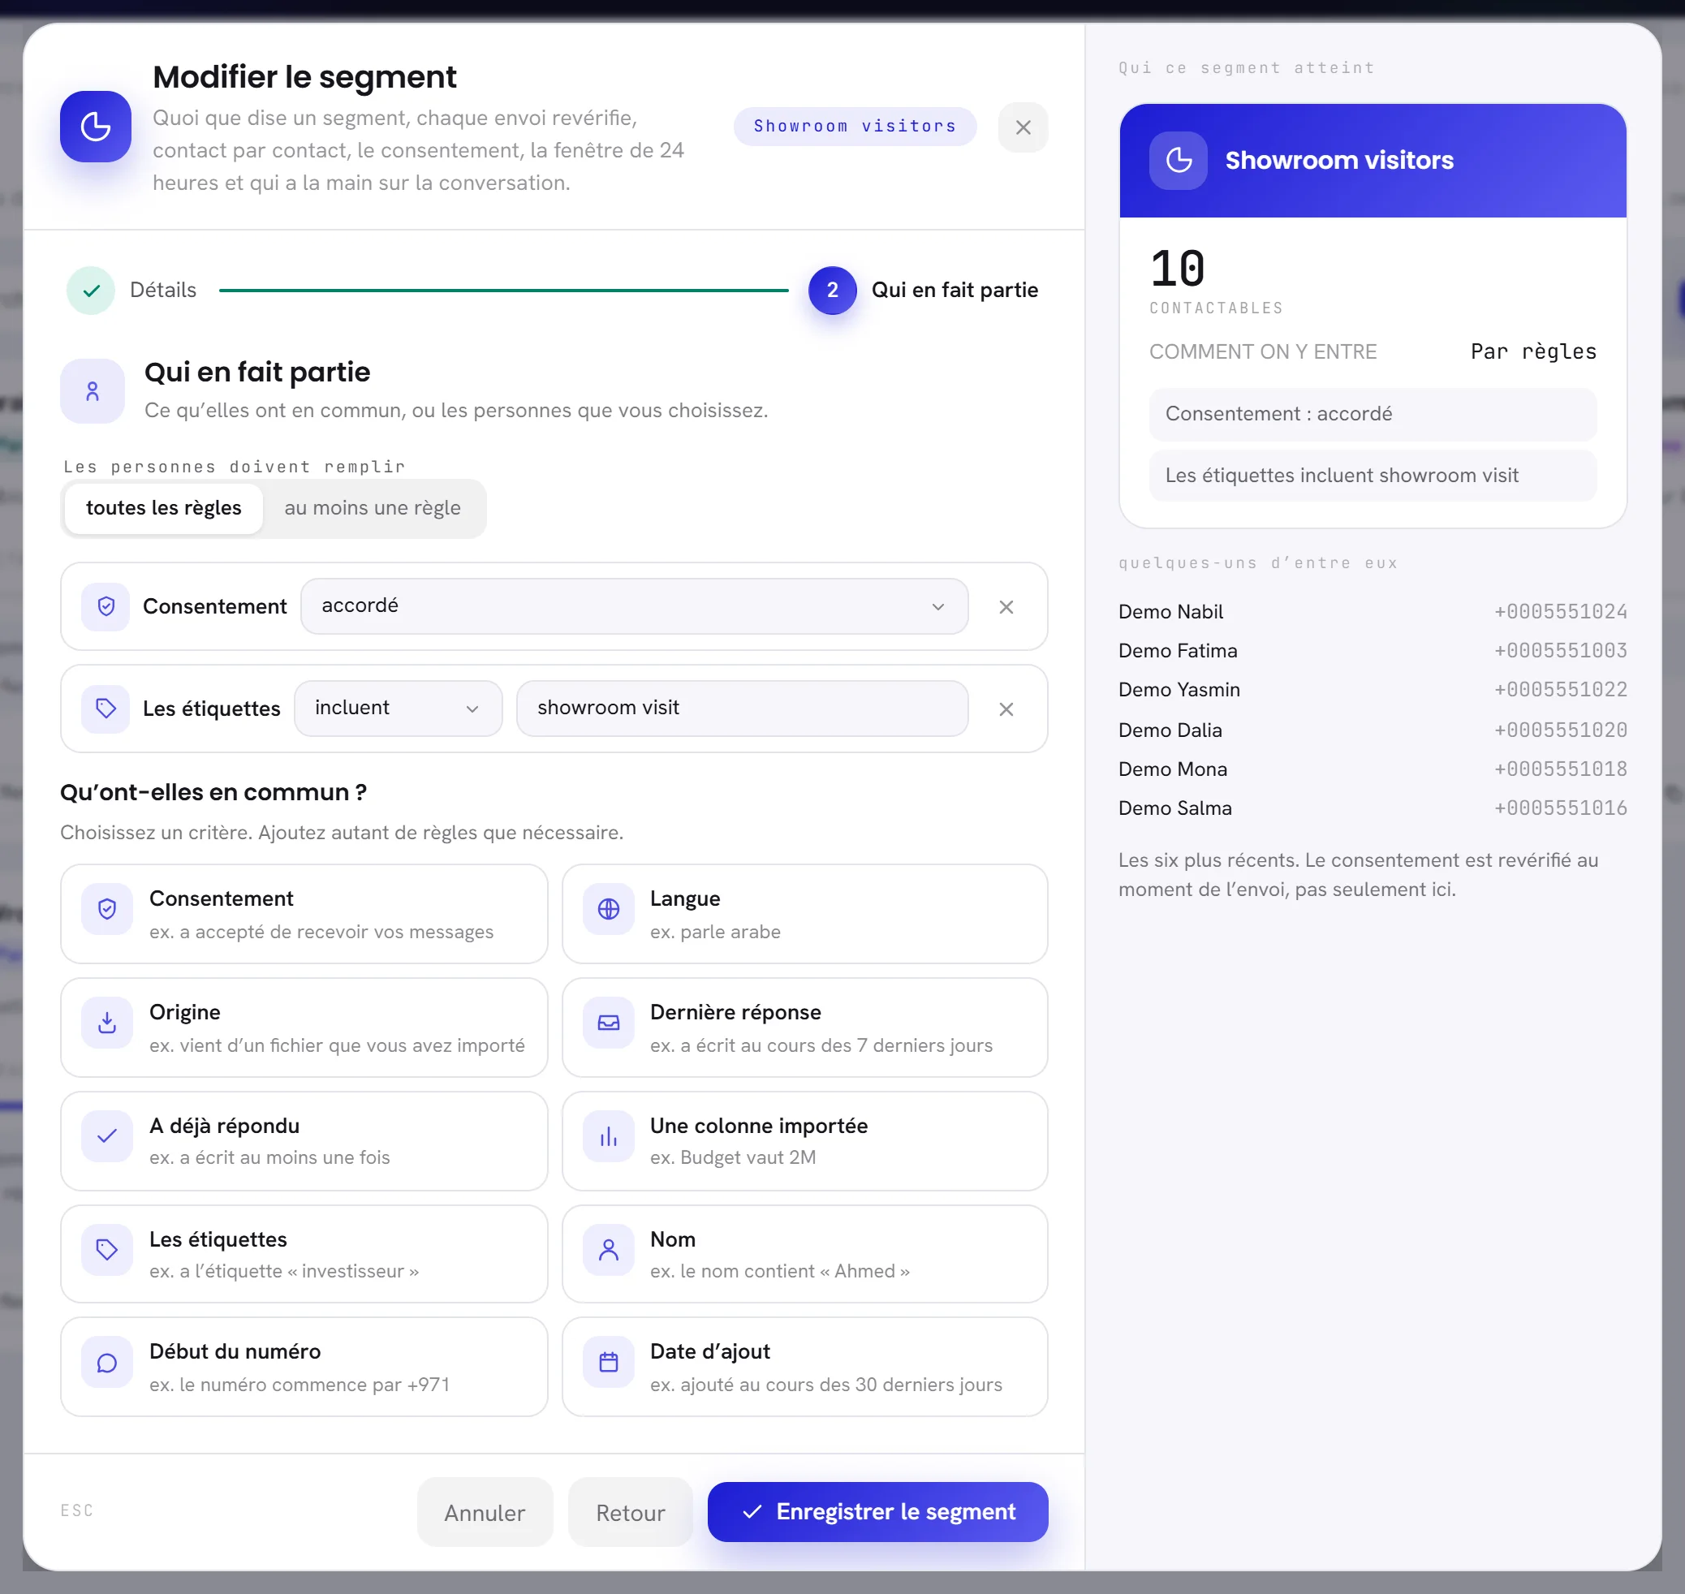Click the Une colonne importée chart icon

(609, 1136)
